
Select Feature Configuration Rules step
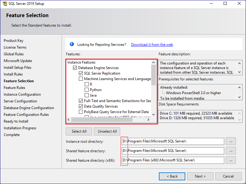(26, 115)
